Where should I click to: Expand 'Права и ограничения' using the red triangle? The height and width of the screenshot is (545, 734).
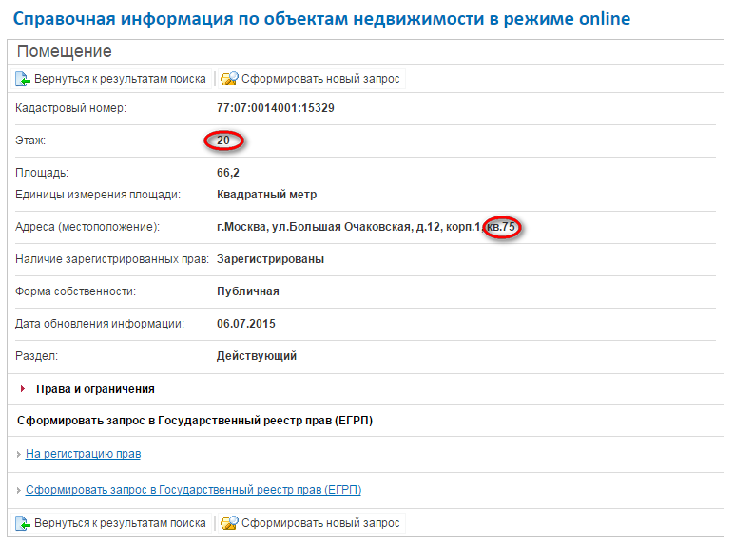click(x=23, y=389)
